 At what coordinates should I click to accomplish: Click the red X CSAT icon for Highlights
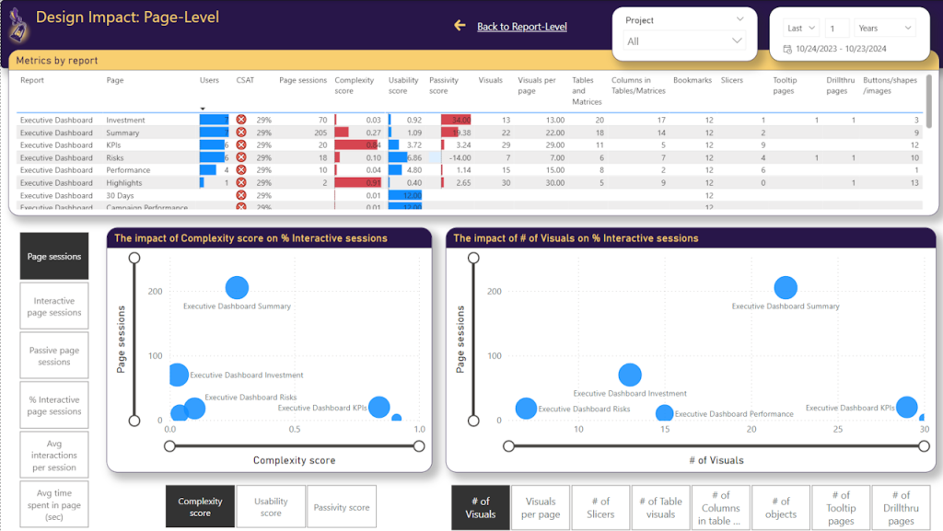241,183
